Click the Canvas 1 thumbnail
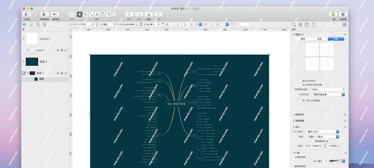Viewport: 374px width, 168px height. 32,39
